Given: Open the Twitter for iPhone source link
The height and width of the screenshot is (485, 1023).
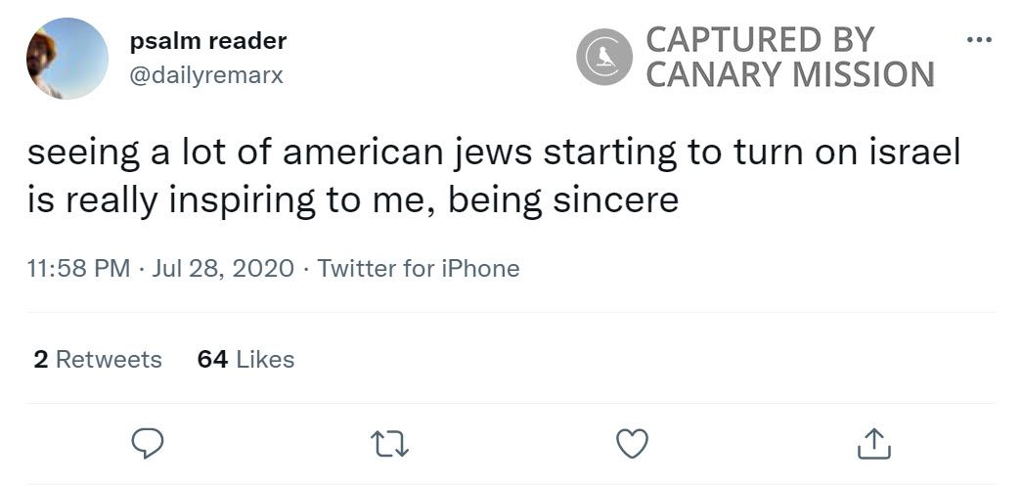Looking at the screenshot, I should [419, 268].
